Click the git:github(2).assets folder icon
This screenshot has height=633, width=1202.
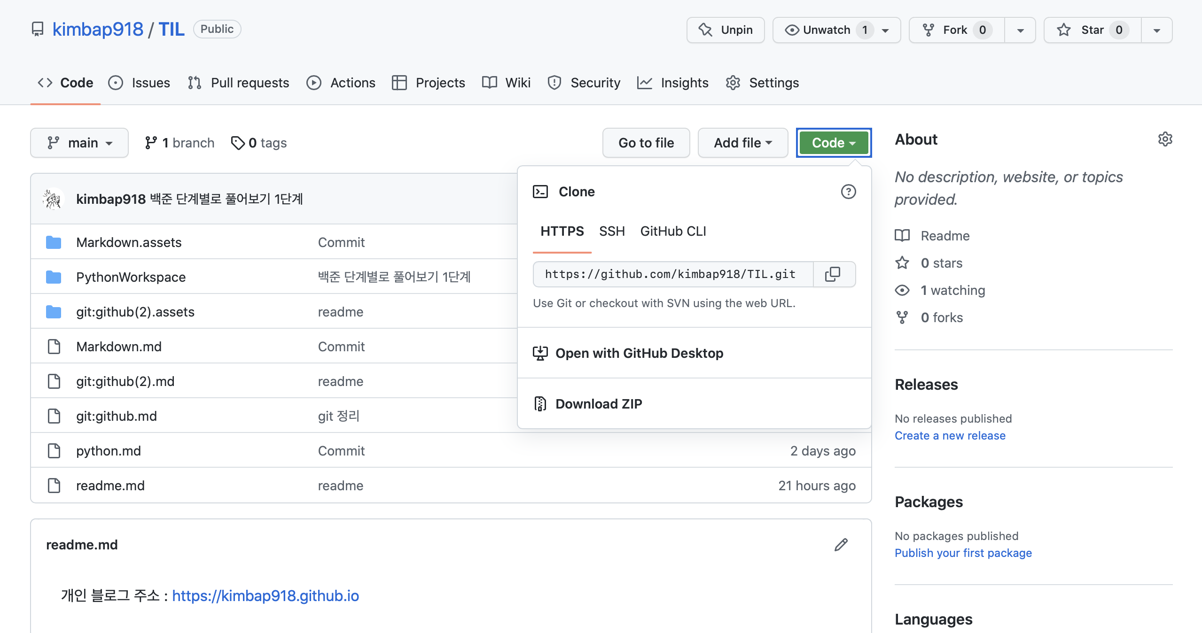tap(54, 312)
